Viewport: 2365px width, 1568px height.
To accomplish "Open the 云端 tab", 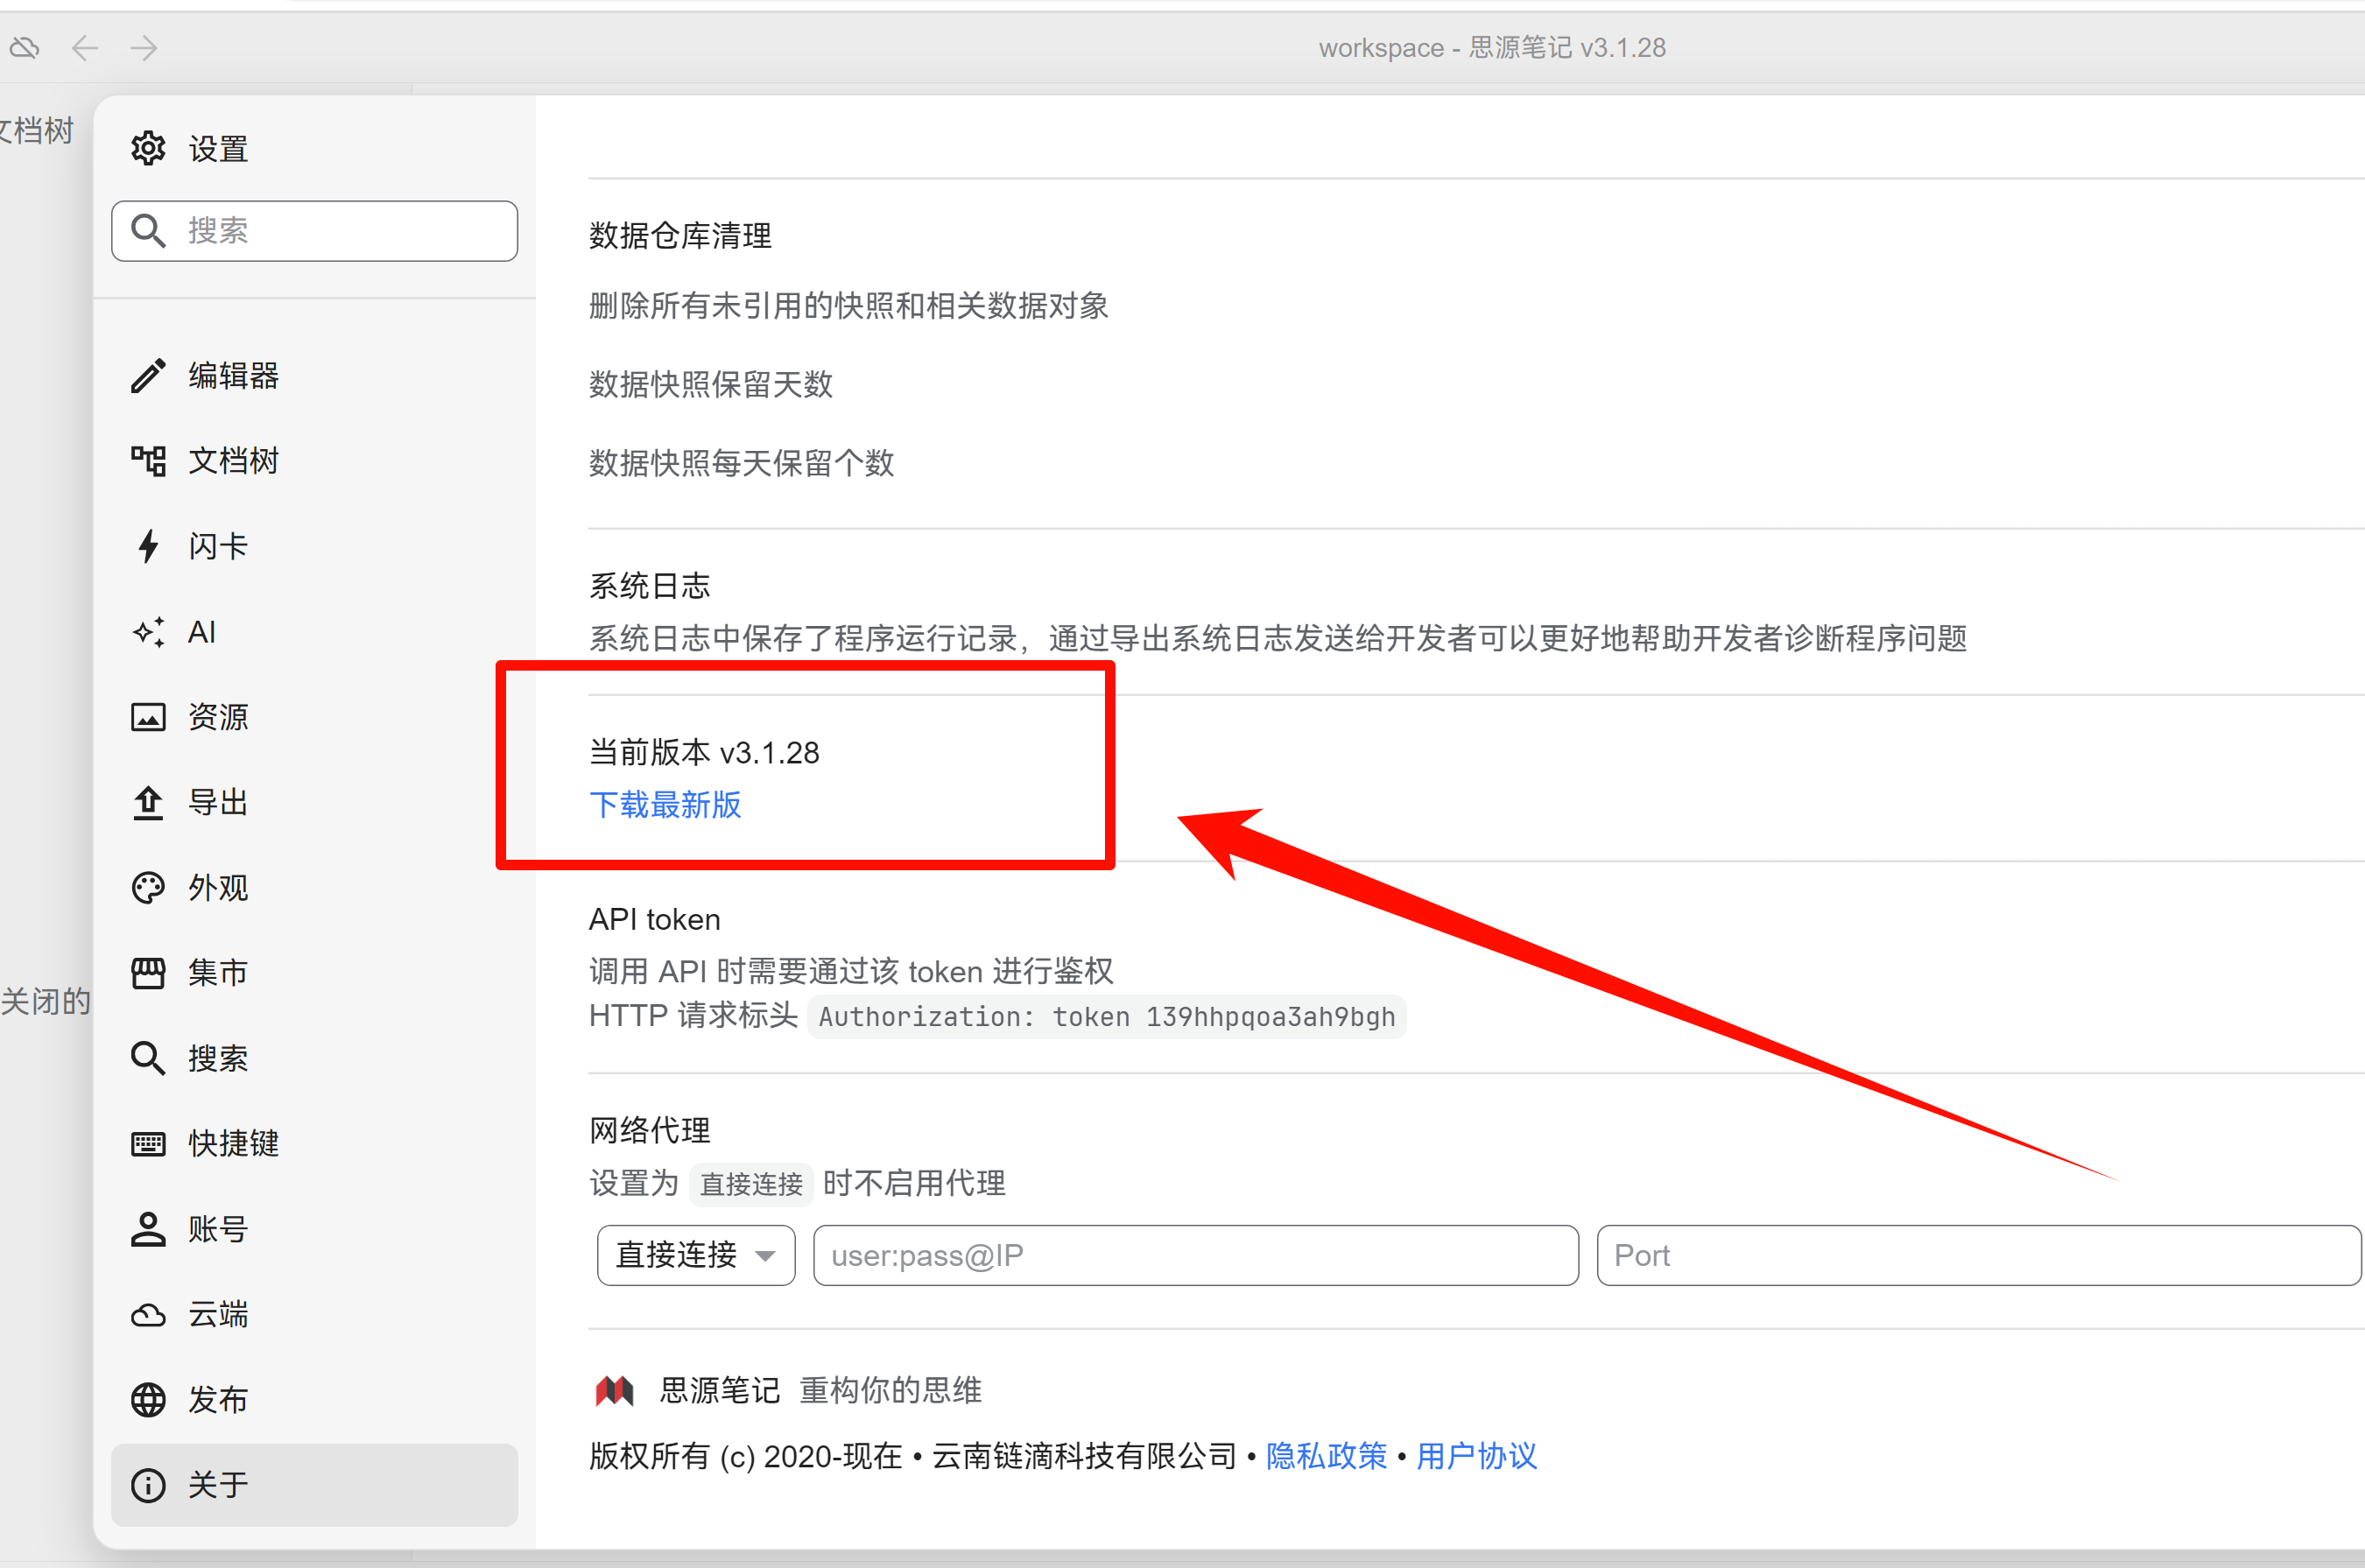I will tap(314, 1315).
